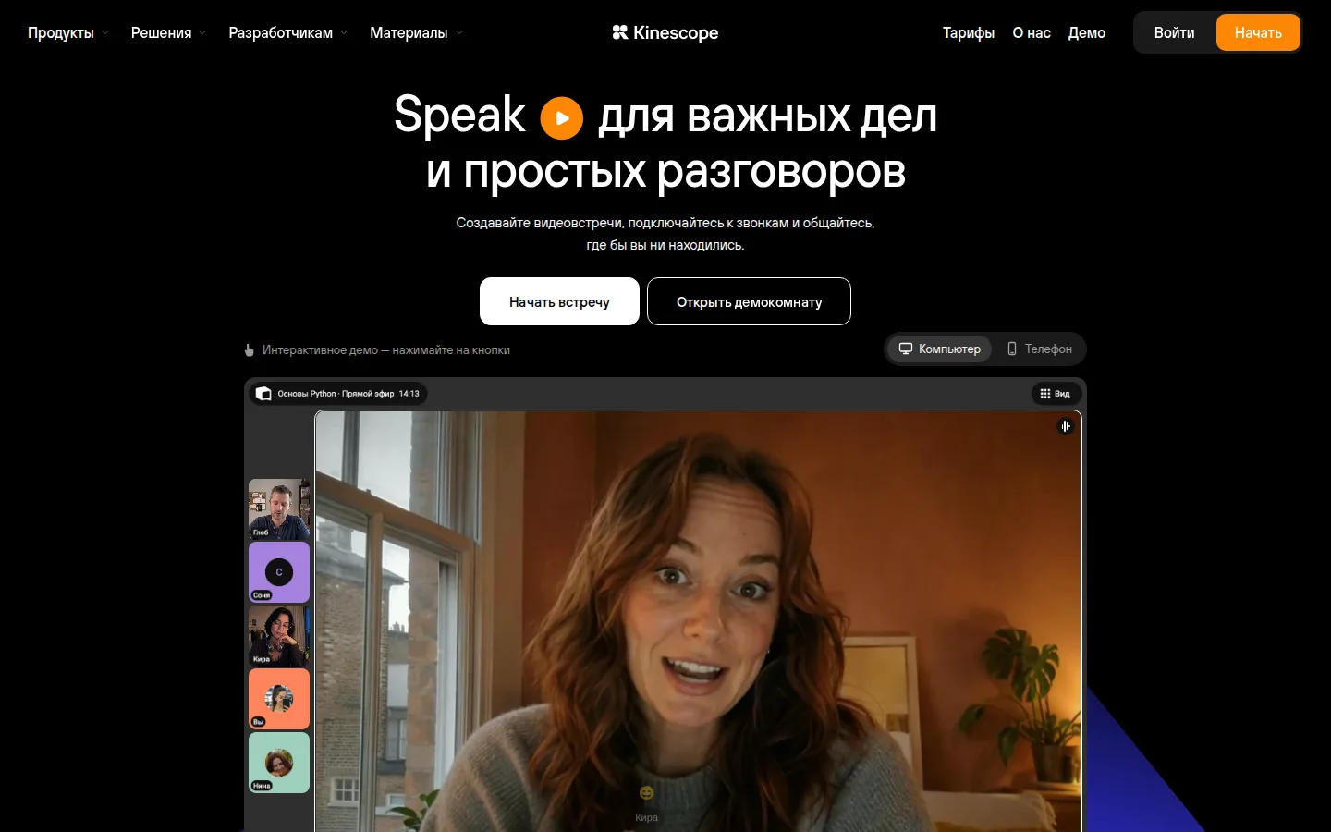This screenshot has height=832, width=1331.
Task: Select the orange Вы participant tile
Action: tap(279, 699)
